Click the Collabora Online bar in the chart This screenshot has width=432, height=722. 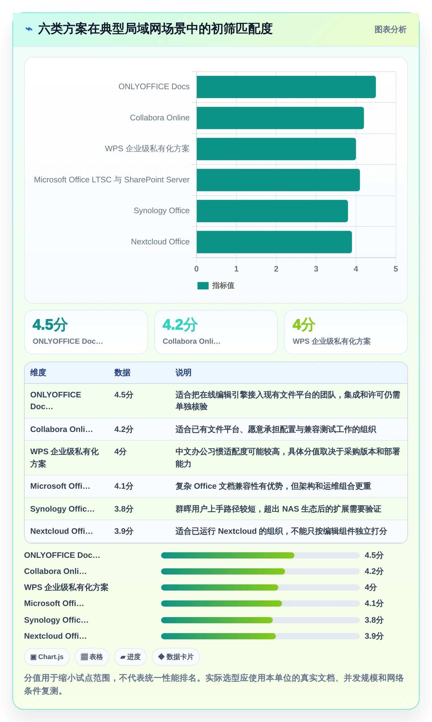[280, 118]
